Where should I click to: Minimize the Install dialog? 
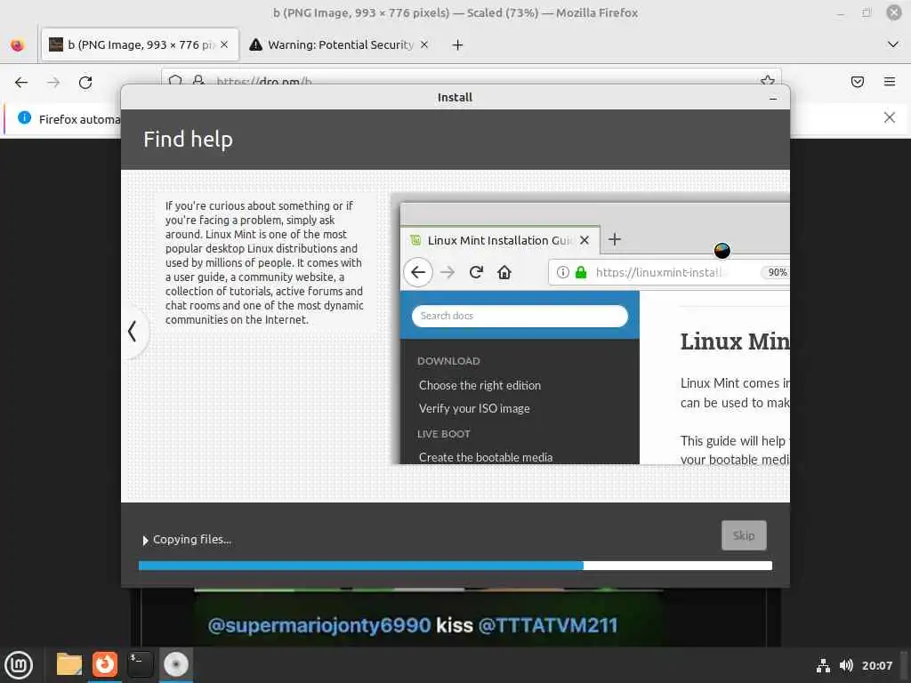click(x=773, y=98)
